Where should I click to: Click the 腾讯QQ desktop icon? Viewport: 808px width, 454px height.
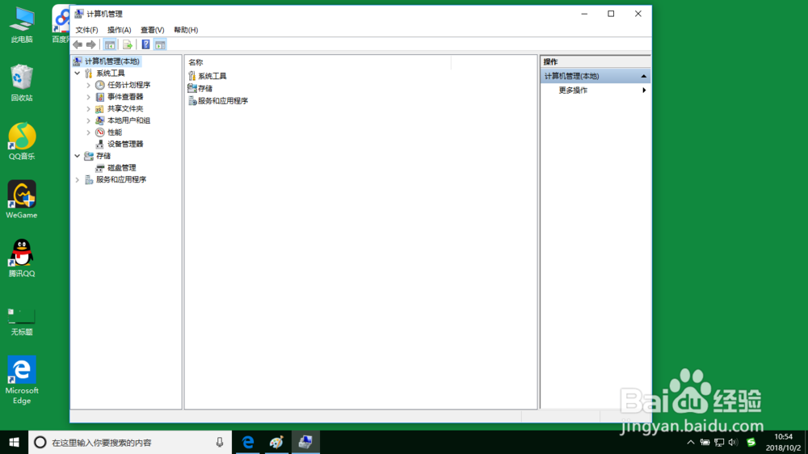coord(22,259)
